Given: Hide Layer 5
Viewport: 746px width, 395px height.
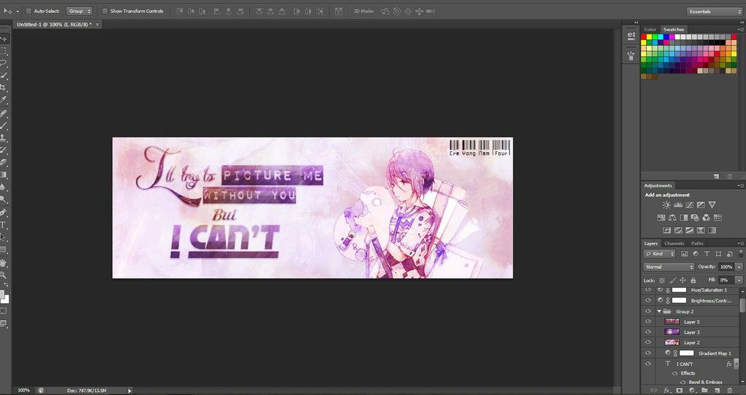Looking at the screenshot, I should [x=648, y=322].
